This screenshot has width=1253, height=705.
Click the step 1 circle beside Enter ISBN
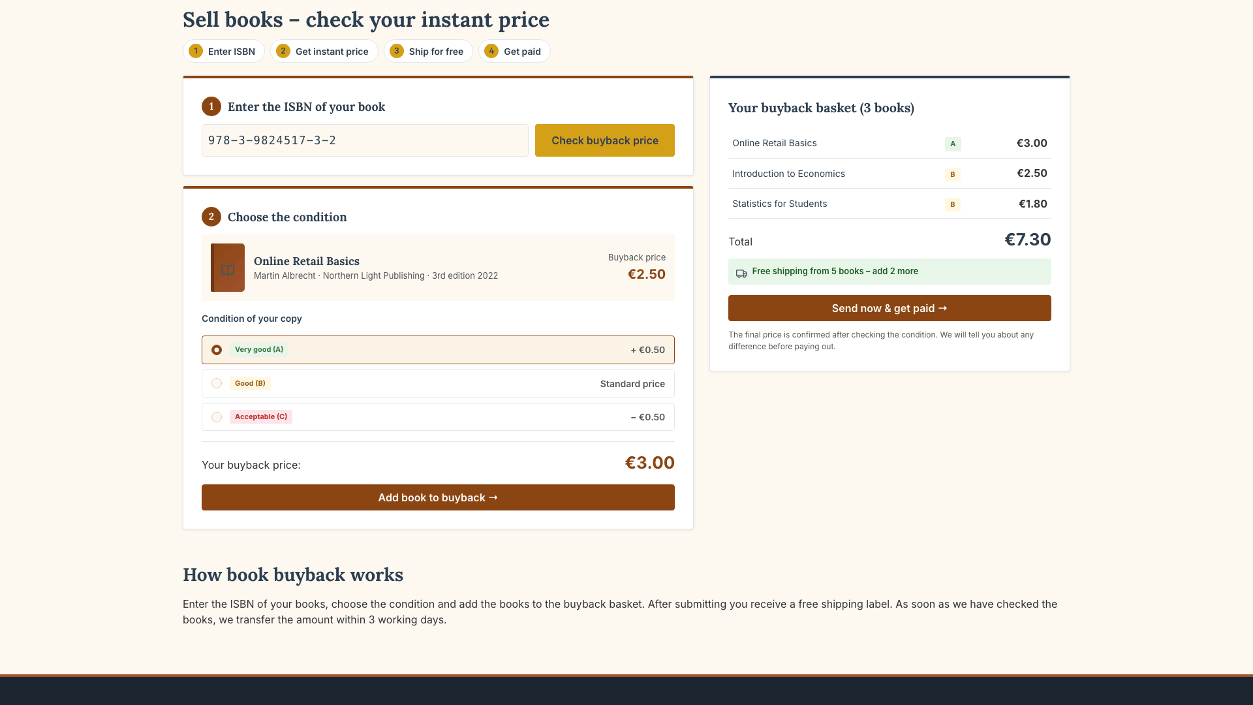coord(196,51)
